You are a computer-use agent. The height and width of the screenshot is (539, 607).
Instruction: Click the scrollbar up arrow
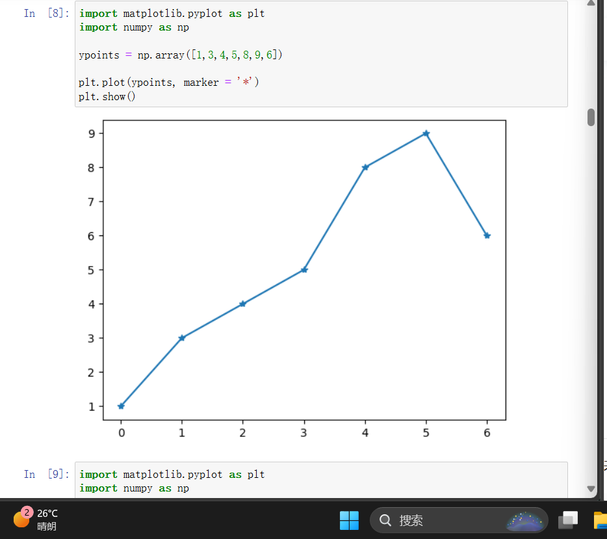click(591, 3)
